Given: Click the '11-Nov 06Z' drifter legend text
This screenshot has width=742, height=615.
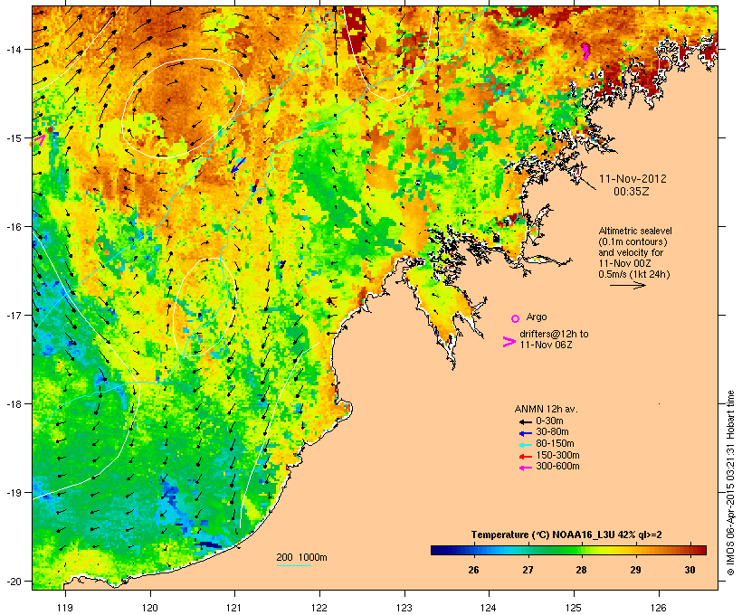Looking at the screenshot, I should click(546, 345).
